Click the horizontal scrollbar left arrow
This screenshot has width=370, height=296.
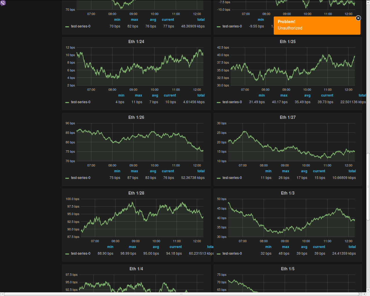point(2,294)
